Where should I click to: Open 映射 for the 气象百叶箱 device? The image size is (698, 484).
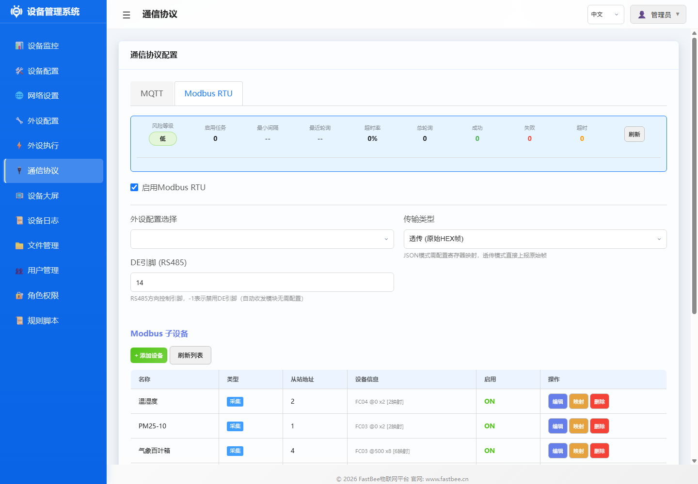coord(579,451)
